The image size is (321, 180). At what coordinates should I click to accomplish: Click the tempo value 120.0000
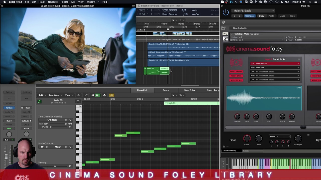coord(170,10)
